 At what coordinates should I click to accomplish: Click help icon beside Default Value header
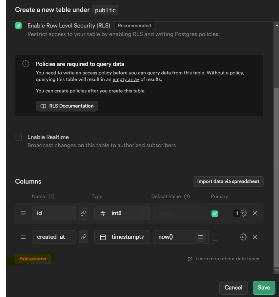[187, 197]
